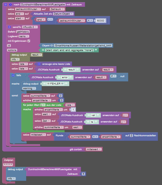Edit the JSONata expression 'val'
The width and height of the screenshot is (162, 185).
[x=93, y=115]
